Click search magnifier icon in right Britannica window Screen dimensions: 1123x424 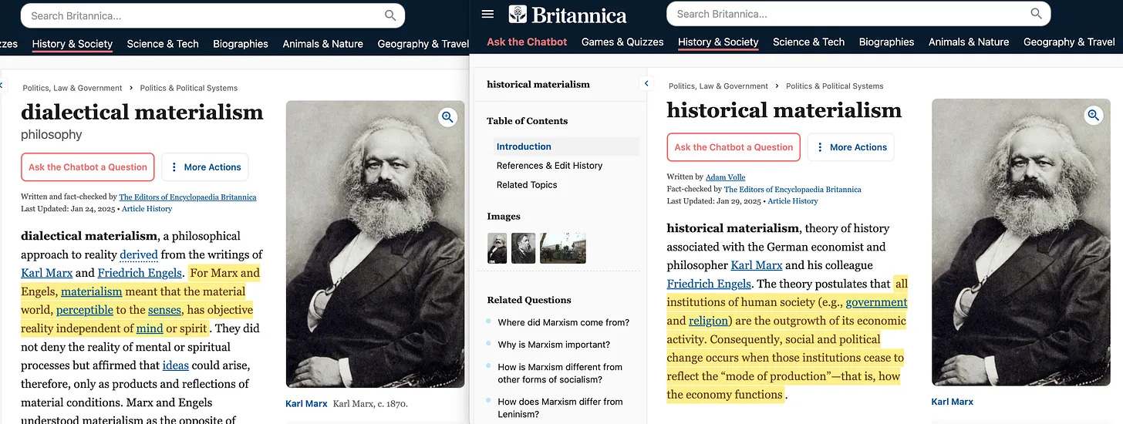click(x=1036, y=14)
